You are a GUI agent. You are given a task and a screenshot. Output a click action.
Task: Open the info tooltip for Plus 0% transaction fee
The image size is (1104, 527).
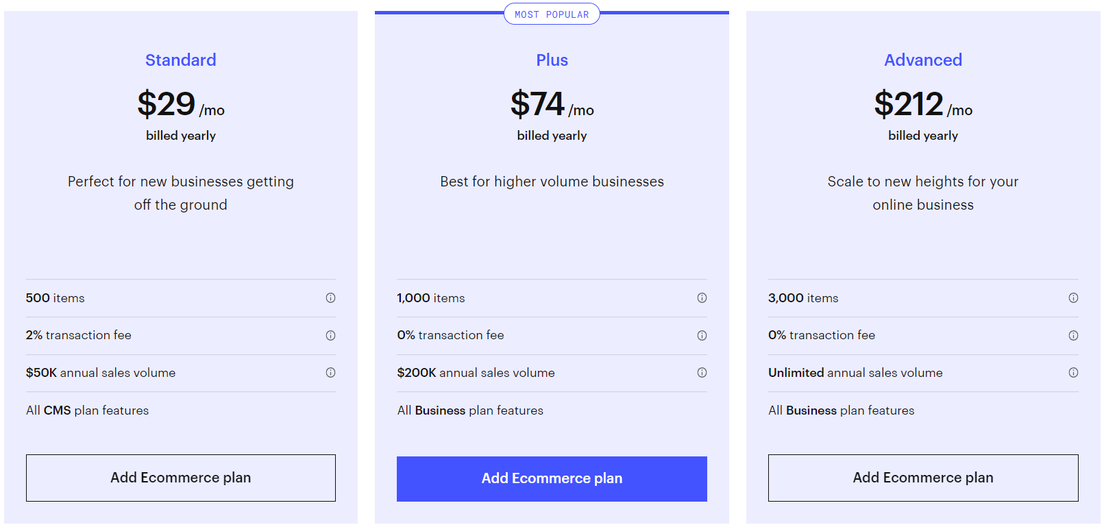(702, 335)
